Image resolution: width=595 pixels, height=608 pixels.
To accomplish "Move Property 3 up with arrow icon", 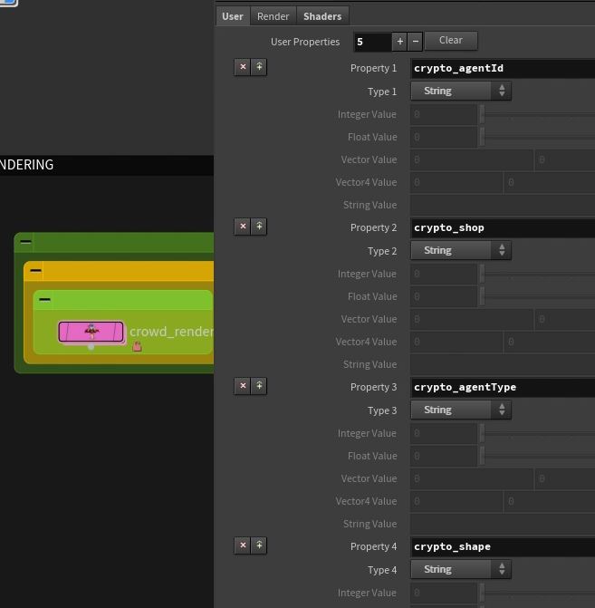I will 259,386.
